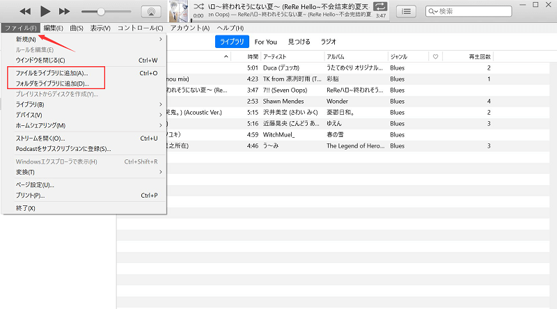Image resolution: width=557 pixels, height=309 pixels.
Task: Select the う~み artist row
Action: 358,146
